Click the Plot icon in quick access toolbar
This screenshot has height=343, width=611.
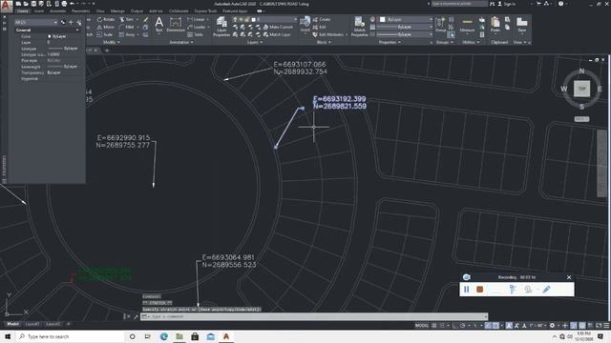click(64, 4)
